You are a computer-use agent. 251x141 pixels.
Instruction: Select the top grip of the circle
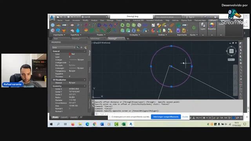(x=171, y=46)
